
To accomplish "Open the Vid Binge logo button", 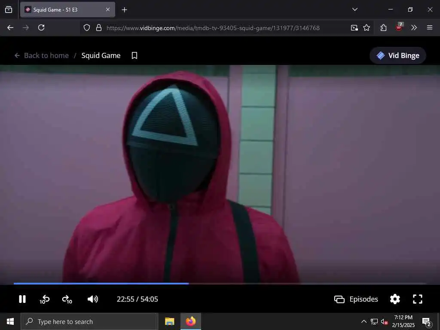I will pos(398,55).
